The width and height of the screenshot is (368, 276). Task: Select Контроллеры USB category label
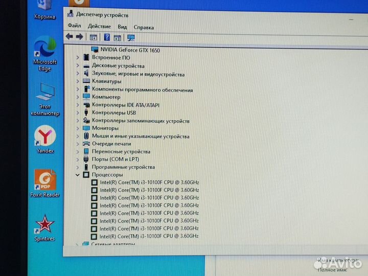(x=114, y=112)
